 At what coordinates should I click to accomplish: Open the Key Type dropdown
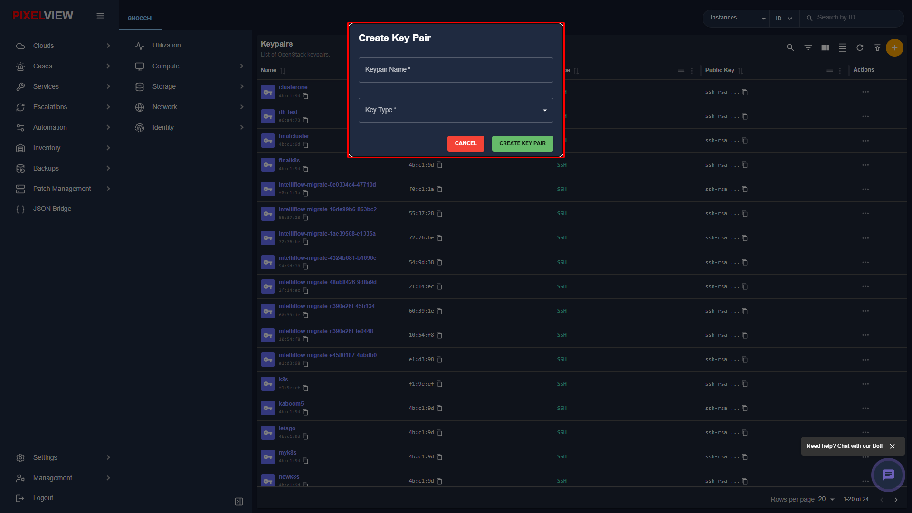click(x=456, y=110)
